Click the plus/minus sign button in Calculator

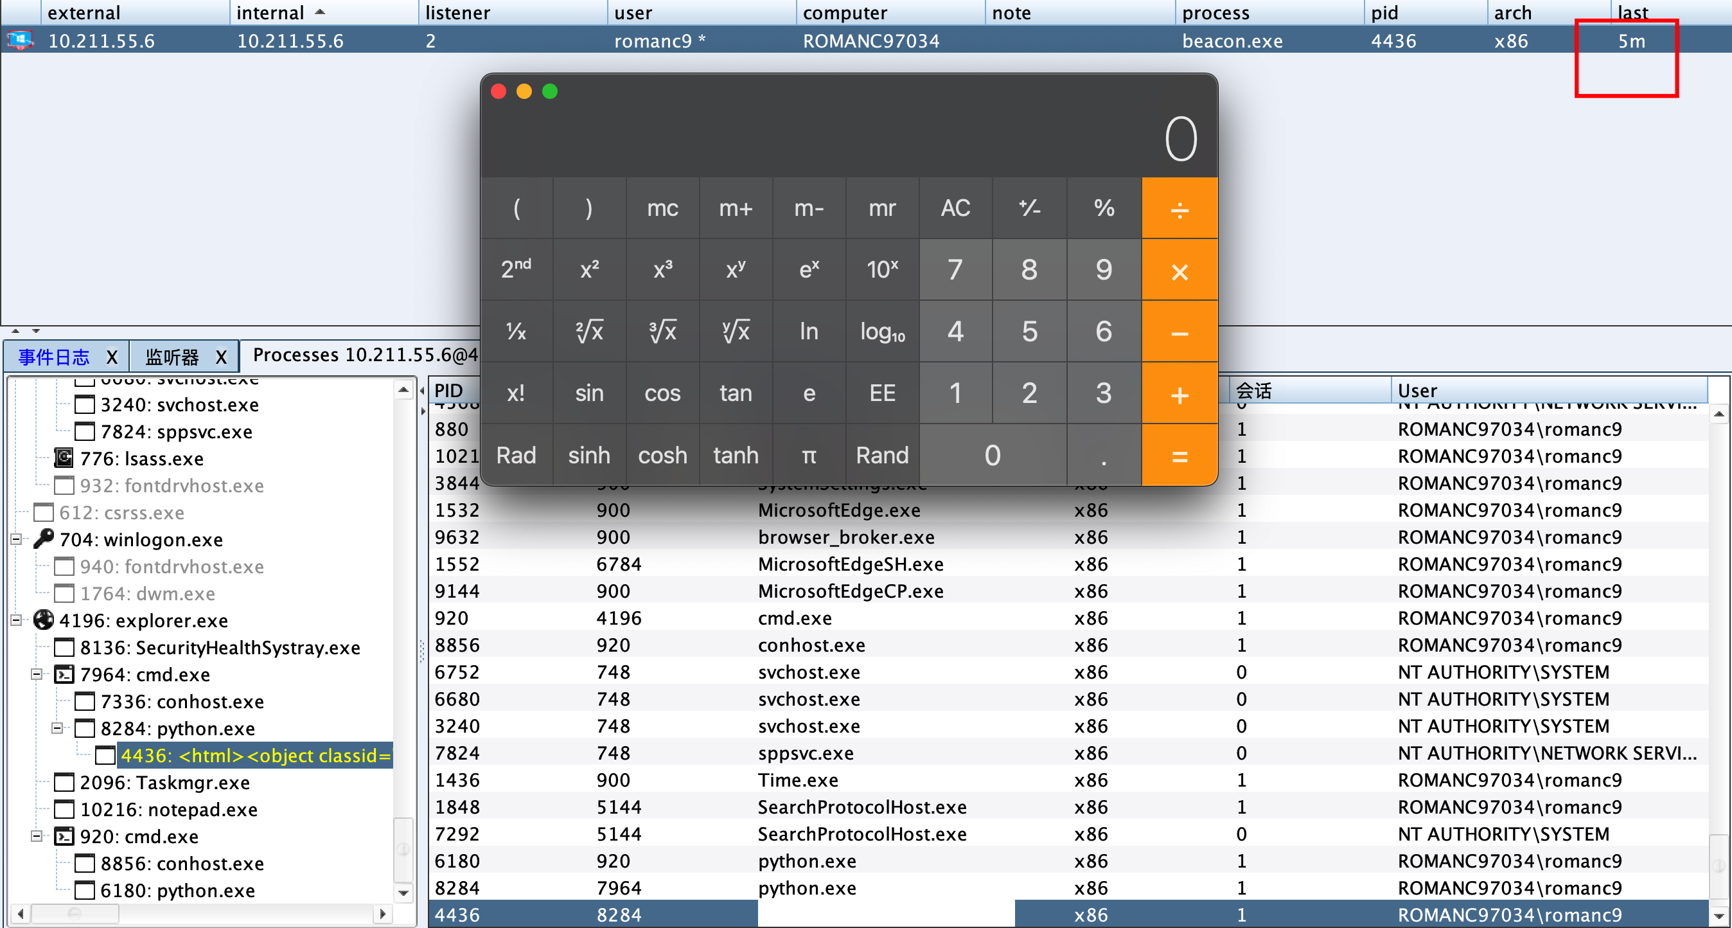[1029, 208]
